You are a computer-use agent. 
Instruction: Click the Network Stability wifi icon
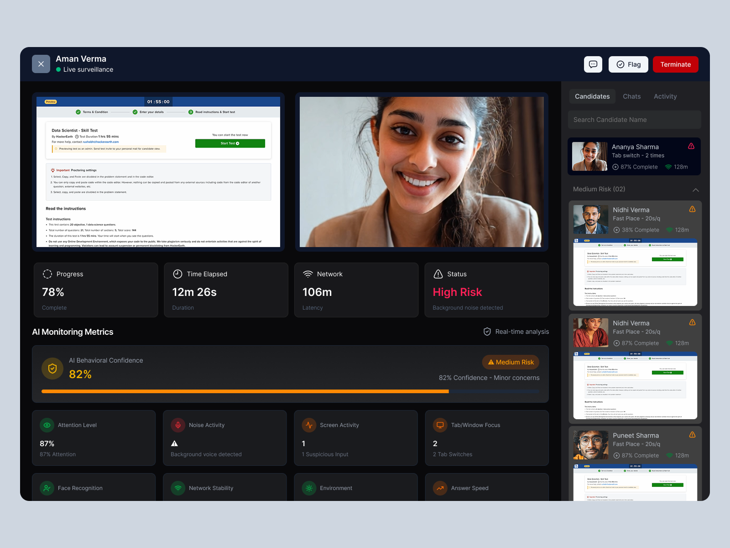pyautogui.click(x=178, y=488)
